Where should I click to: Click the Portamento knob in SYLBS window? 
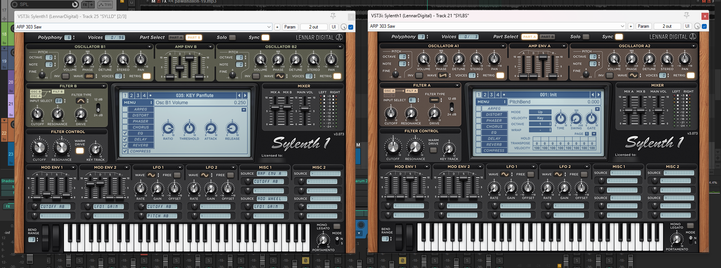[676, 239]
